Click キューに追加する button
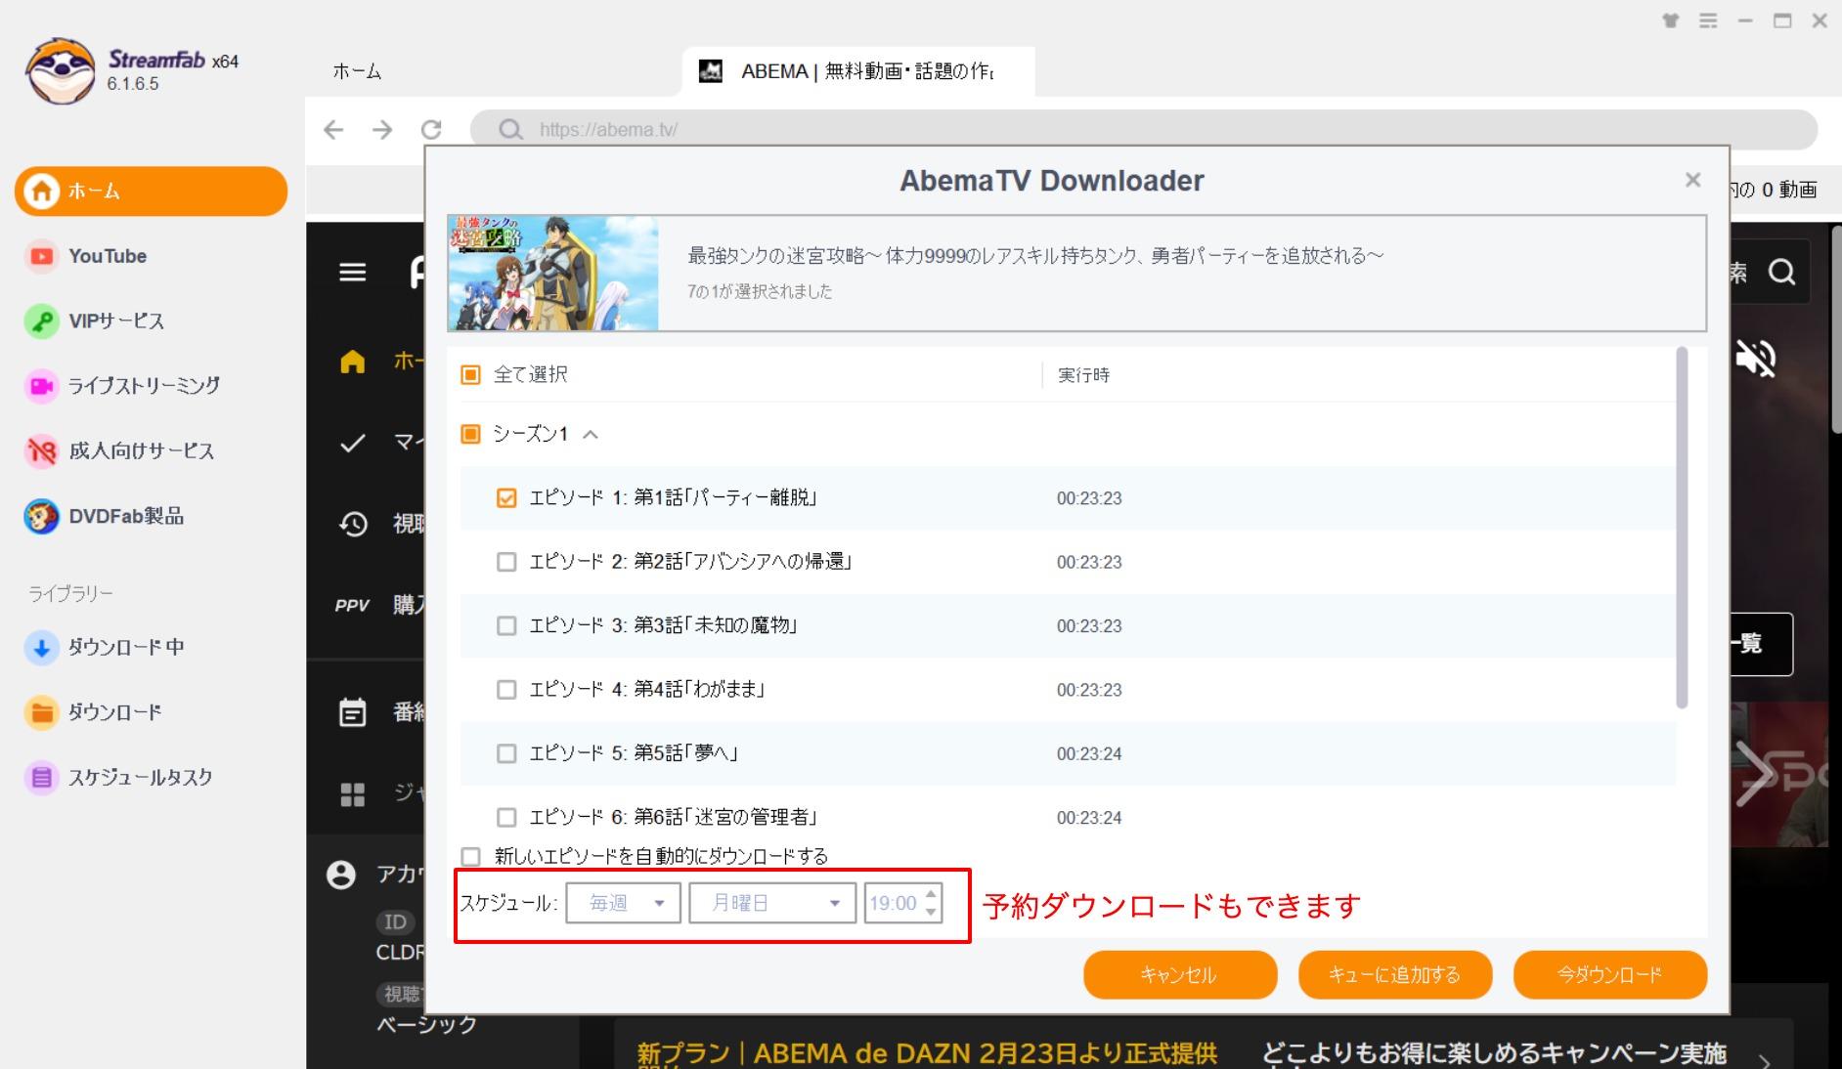Screen dimensions: 1842x1069 (x=1395, y=975)
